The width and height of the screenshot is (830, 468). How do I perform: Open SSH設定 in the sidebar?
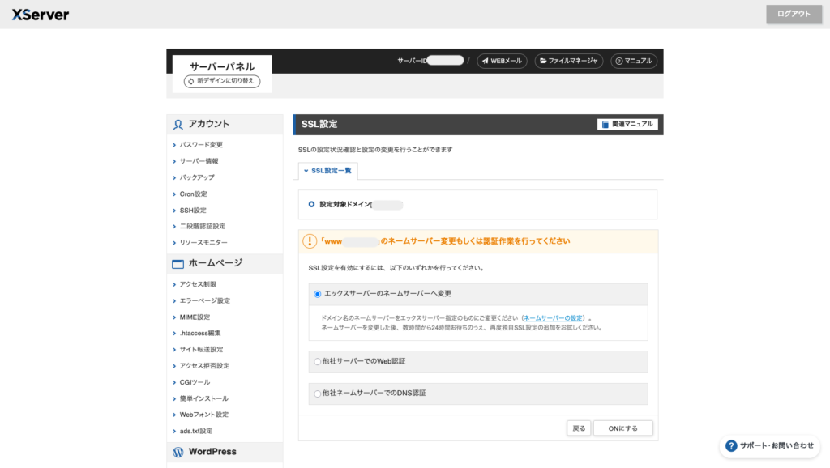pyautogui.click(x=193, y=211)
